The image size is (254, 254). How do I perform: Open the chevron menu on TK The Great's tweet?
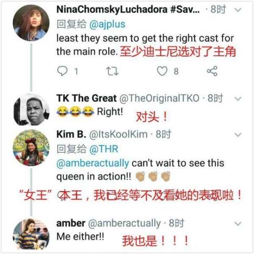[x=237, y=99]
